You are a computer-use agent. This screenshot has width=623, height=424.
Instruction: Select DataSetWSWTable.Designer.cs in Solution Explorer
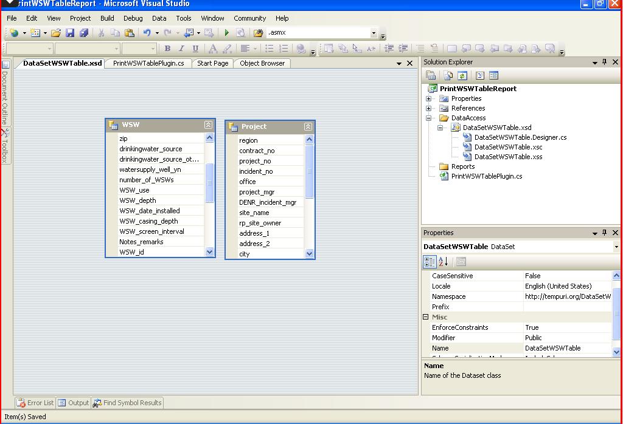[x=520, y=138]
